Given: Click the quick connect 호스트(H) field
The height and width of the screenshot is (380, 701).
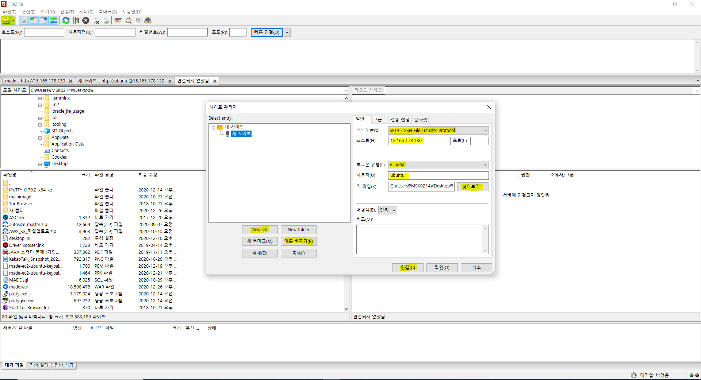Looking at the screenshot, I should coord(44,32).
